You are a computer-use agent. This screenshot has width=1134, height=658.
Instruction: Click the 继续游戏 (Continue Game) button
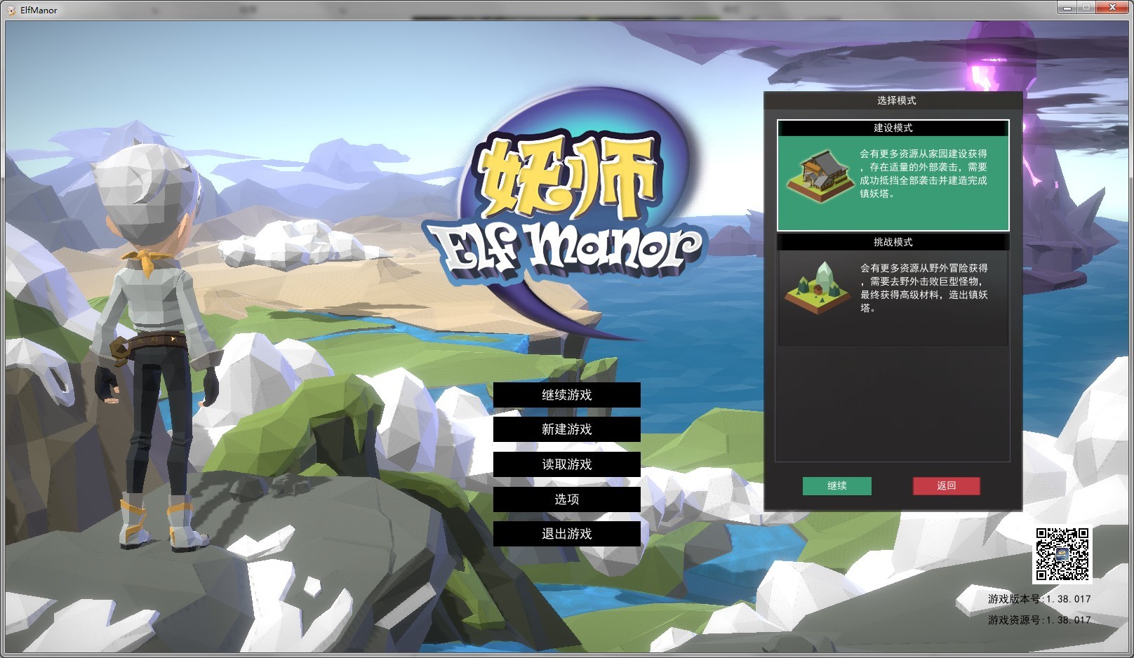(566, 395)
